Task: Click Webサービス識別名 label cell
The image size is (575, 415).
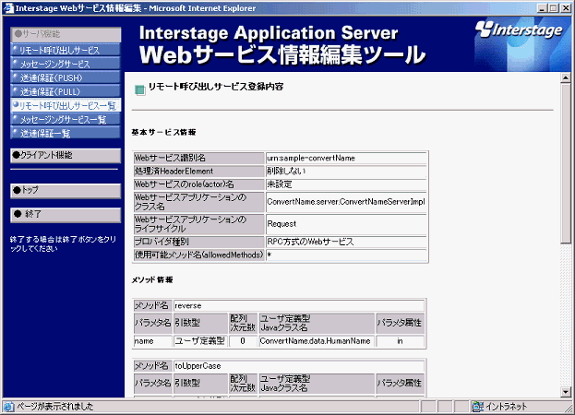Action: pyautogui.click(x=198, y=158)
